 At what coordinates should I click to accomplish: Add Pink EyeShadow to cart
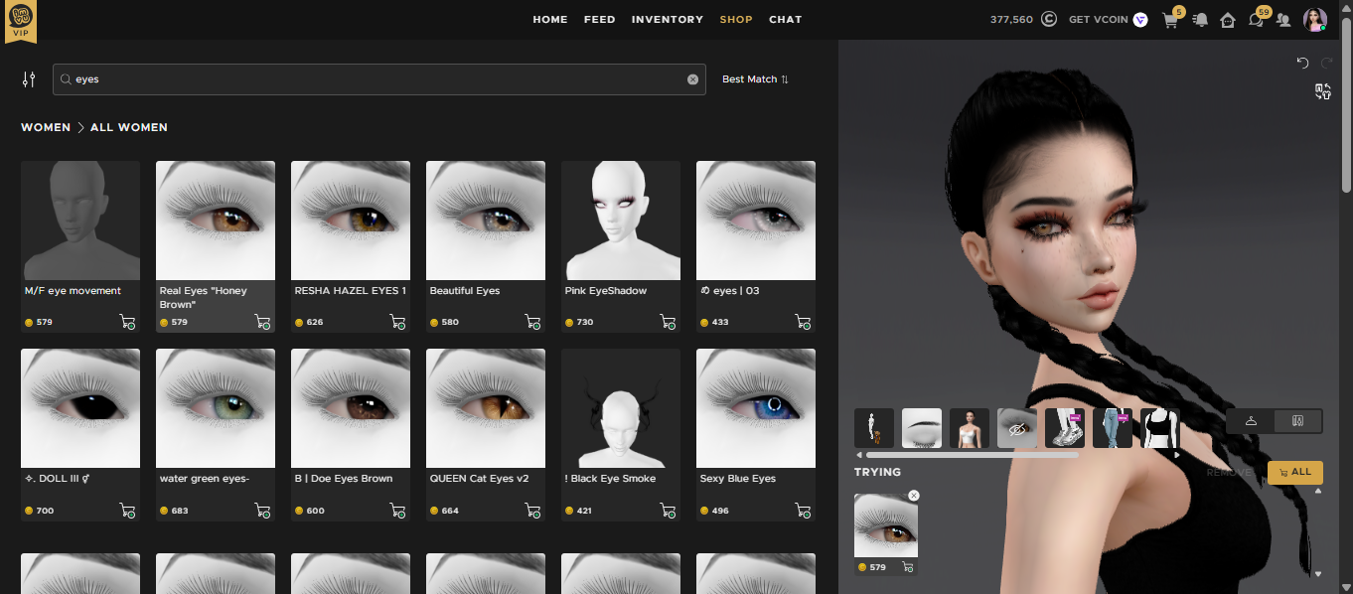[668, 322]
